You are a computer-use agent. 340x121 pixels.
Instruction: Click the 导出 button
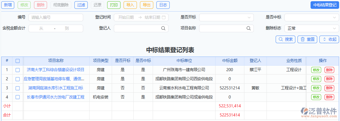[x=147, y=5]
